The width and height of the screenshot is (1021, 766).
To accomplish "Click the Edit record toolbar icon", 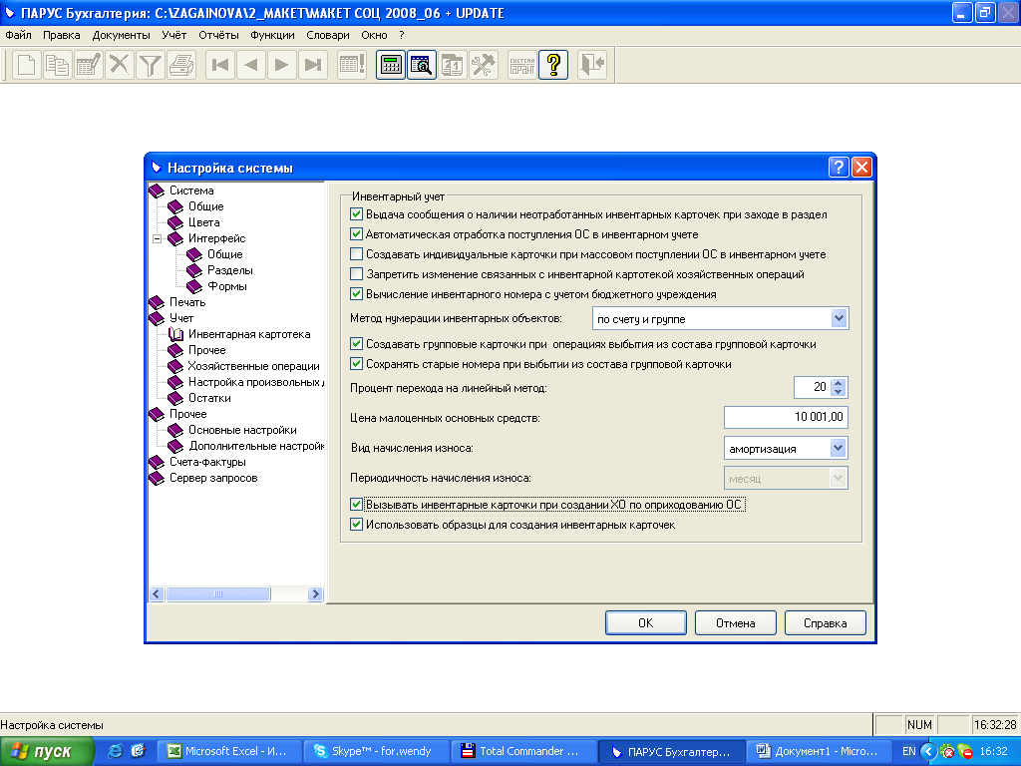I will click(x=88, y=65).
